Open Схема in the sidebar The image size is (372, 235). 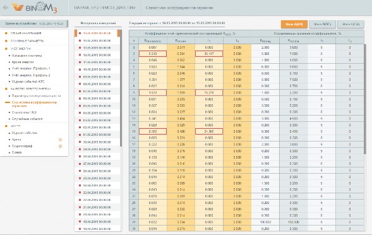click(16, 152)
